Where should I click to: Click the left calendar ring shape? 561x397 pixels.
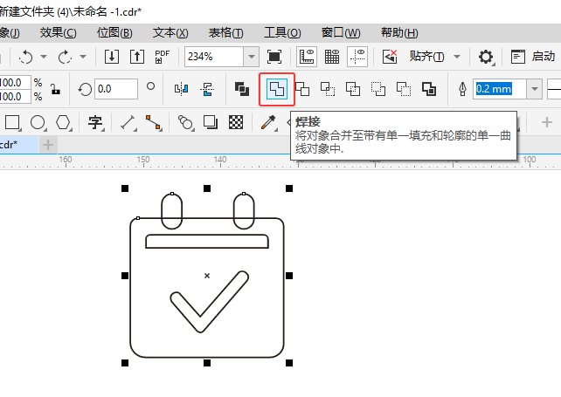click(x=172, y=211)
